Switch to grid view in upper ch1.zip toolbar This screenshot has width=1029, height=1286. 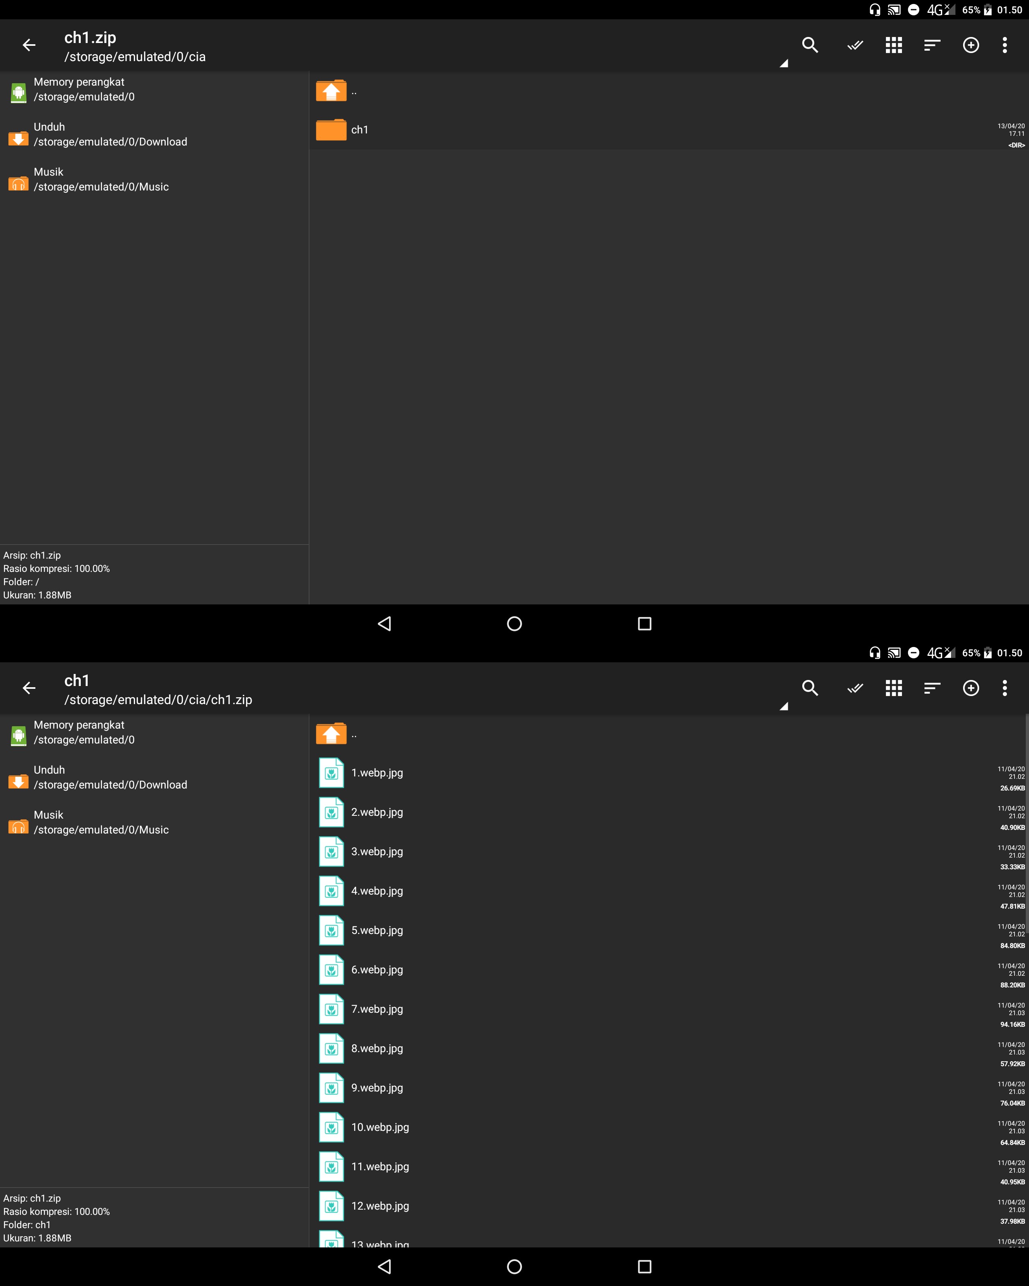[x=893, y=45]
